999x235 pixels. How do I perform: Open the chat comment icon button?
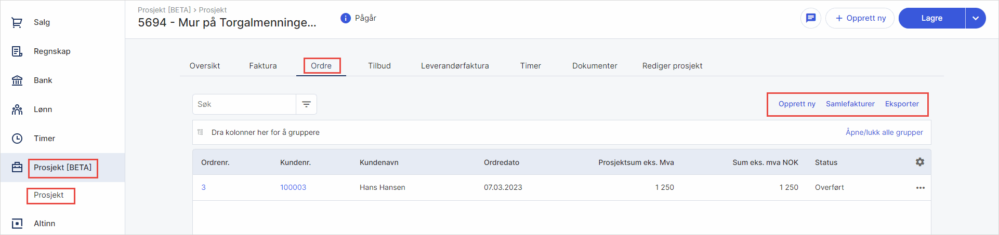(x=810, y=18)
